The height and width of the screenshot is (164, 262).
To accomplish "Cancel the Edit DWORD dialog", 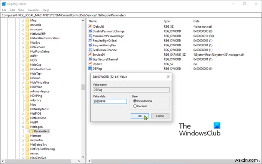I will click(x=160, y=116).
